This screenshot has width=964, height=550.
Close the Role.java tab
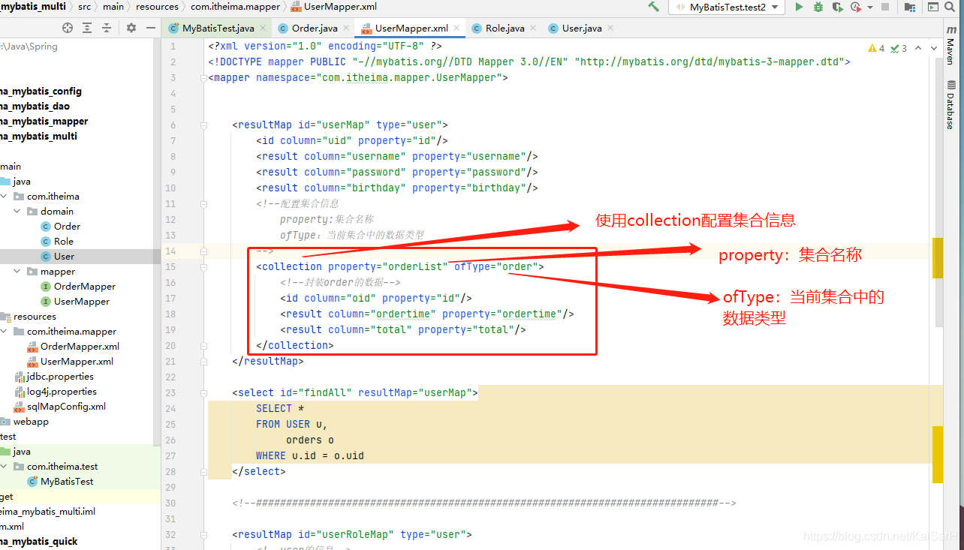point(535,29)
